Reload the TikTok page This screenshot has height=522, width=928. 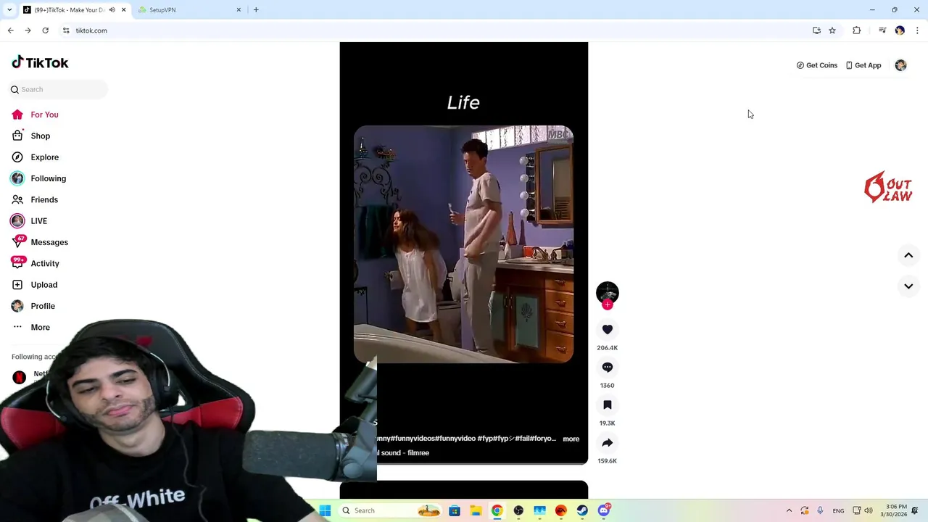(x=45, y=30)
